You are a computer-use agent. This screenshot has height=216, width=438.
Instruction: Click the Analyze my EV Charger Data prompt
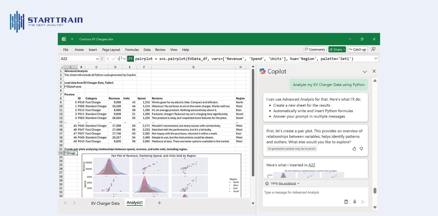[329, 84]
